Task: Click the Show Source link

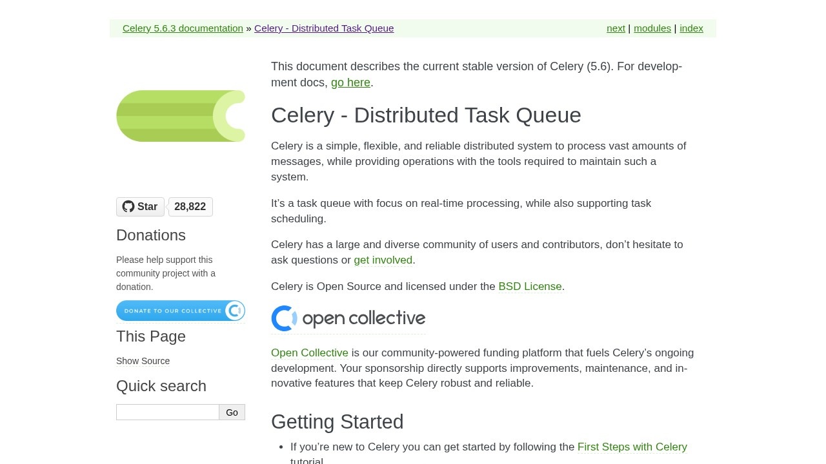Action: 143,361
